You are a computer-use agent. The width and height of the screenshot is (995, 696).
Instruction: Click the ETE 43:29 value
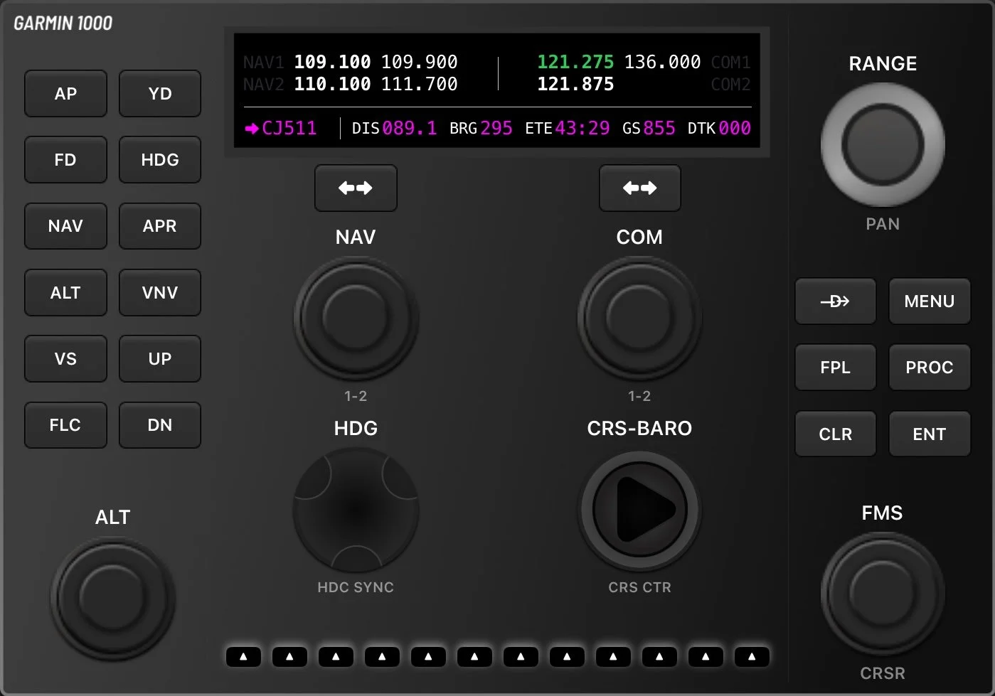click(582, 128)
